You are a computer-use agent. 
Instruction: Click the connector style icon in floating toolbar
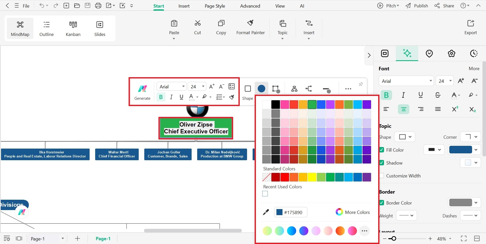point(309,89)
